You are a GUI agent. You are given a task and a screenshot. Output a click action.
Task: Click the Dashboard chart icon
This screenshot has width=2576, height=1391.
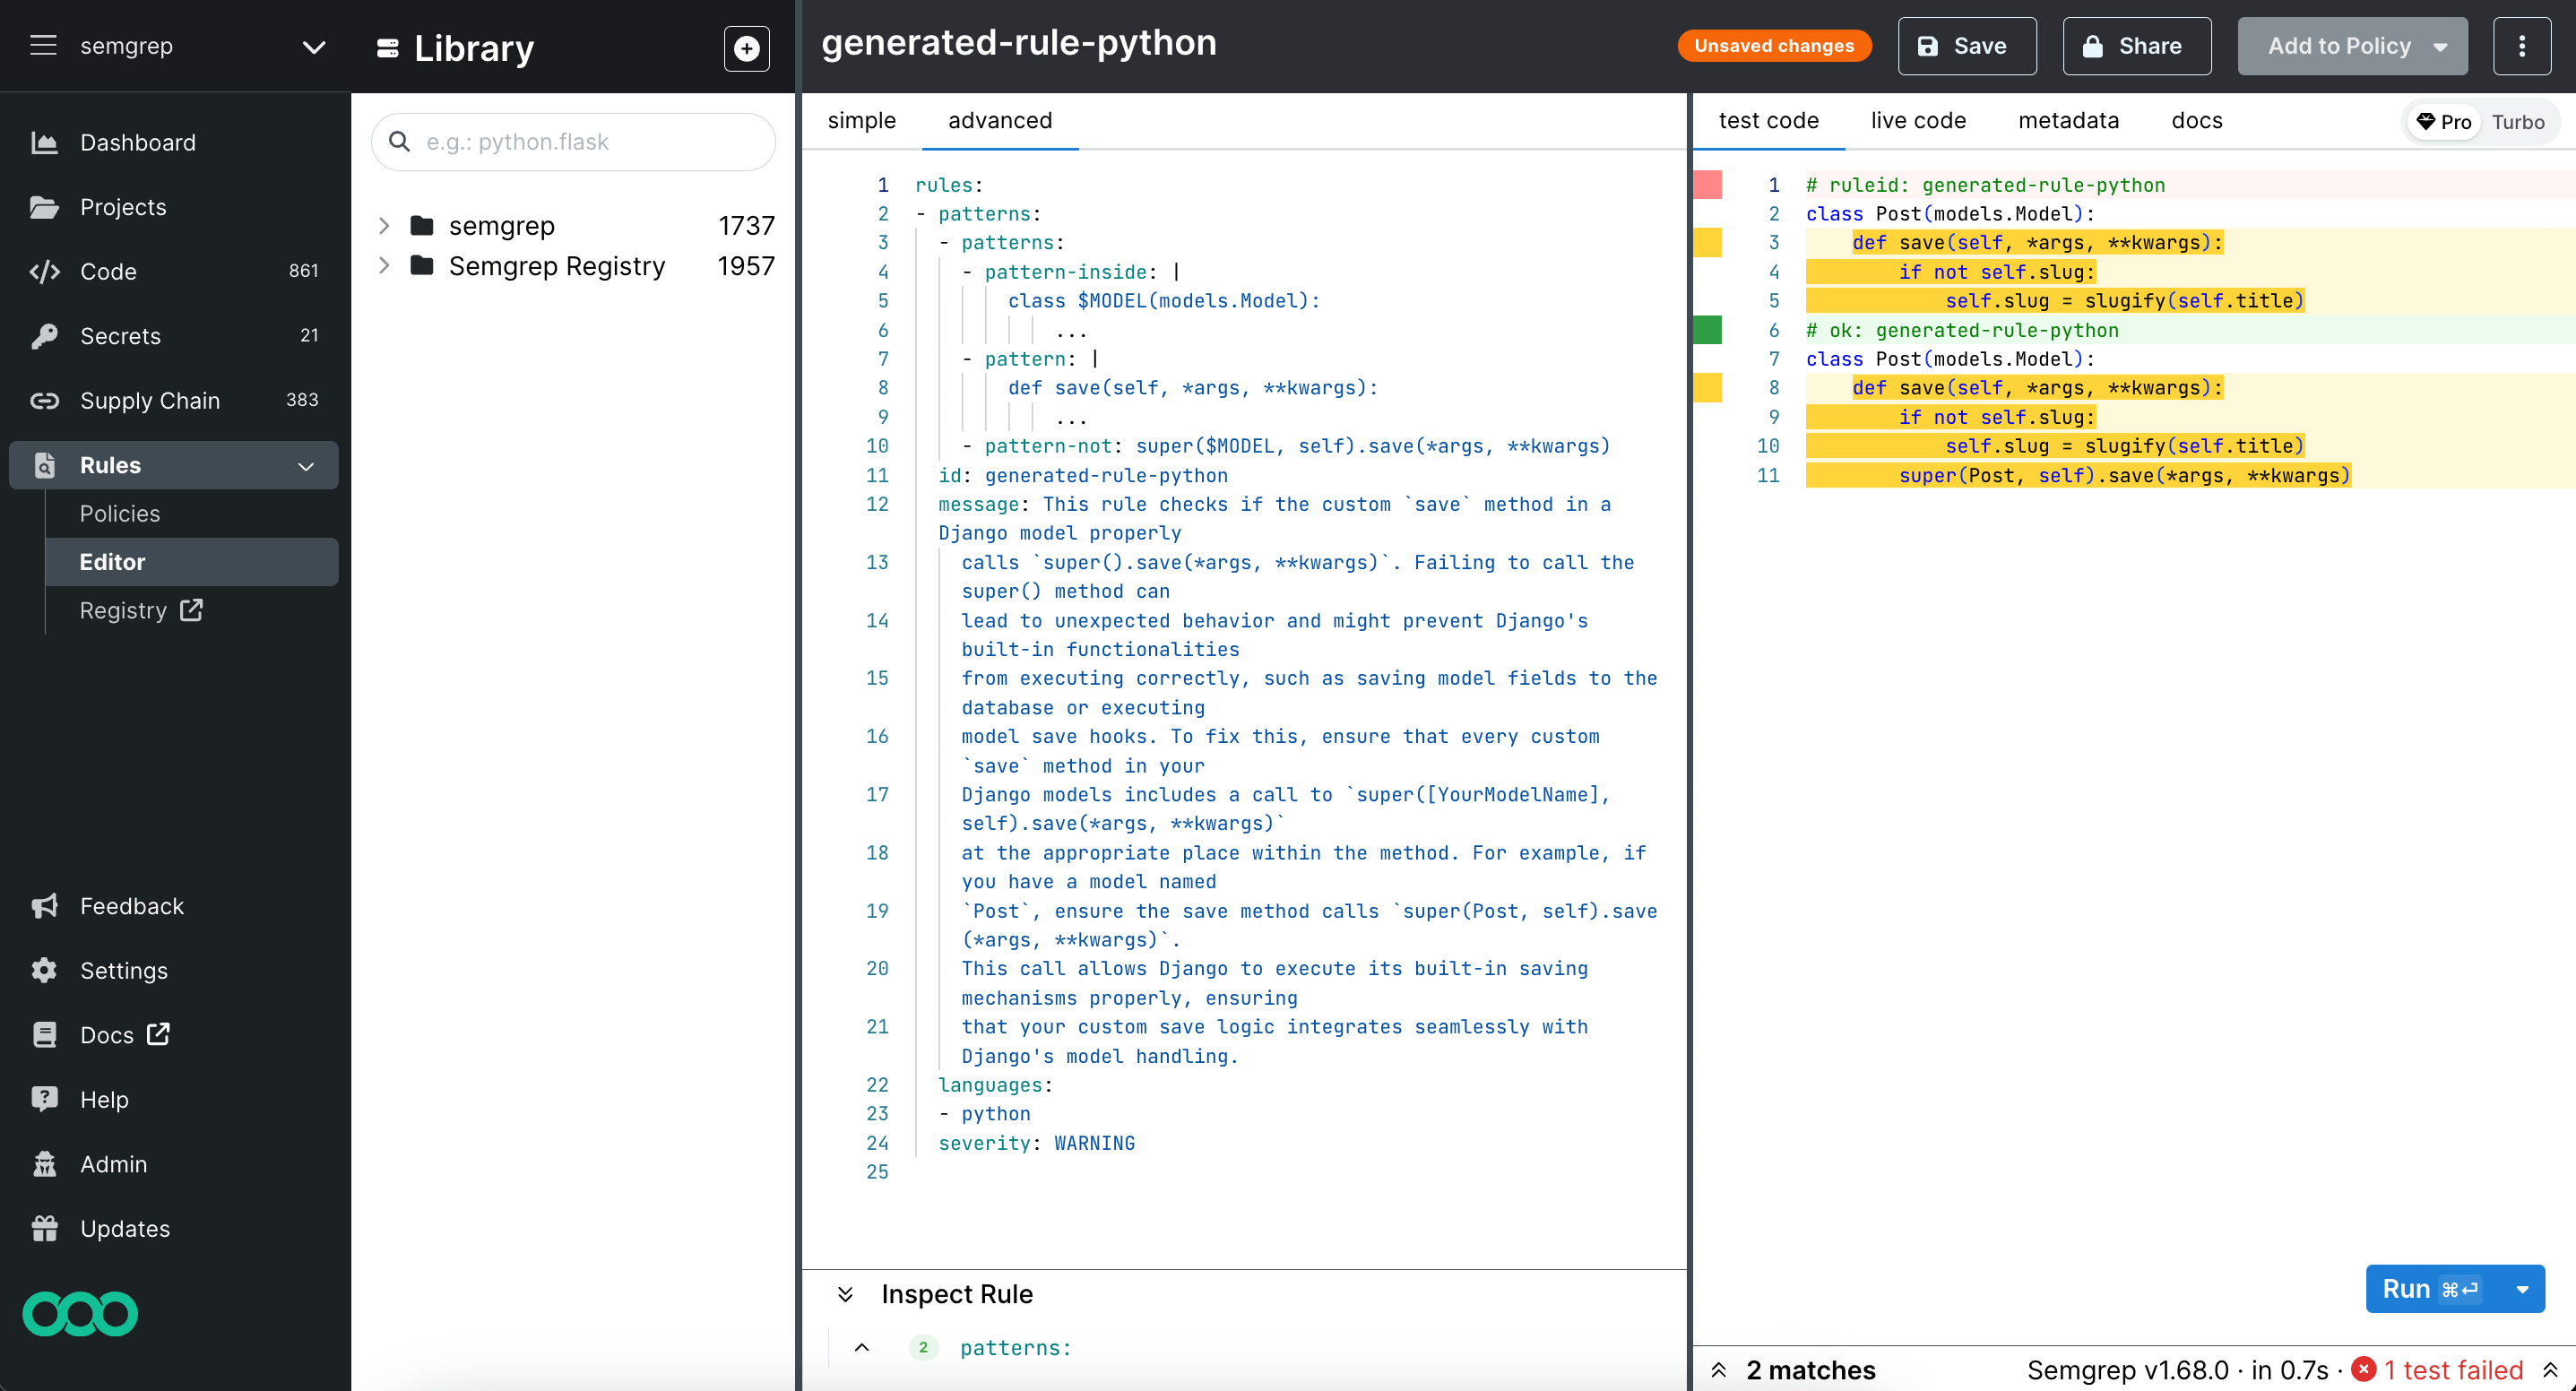44,142
